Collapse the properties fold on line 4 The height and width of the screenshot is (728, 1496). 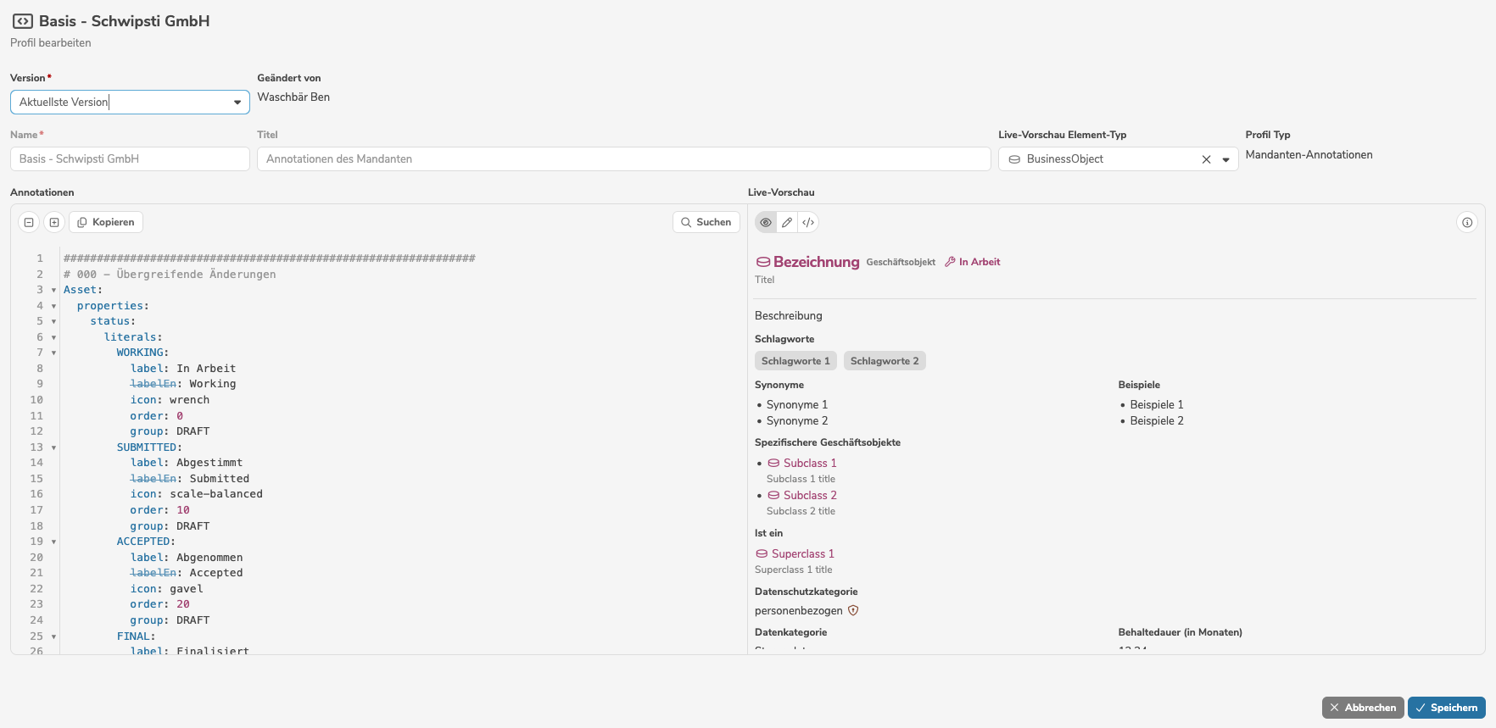53,306
